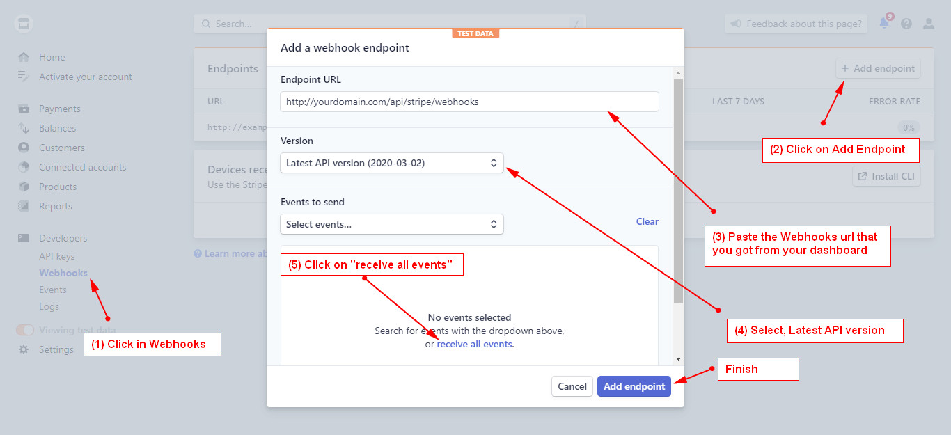Cancel the webhook endpoint dialog
This screenshot has width=951, height=435.
coord(572,386)
